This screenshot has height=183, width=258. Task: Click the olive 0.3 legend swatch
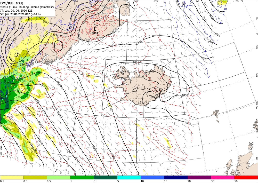35,177
